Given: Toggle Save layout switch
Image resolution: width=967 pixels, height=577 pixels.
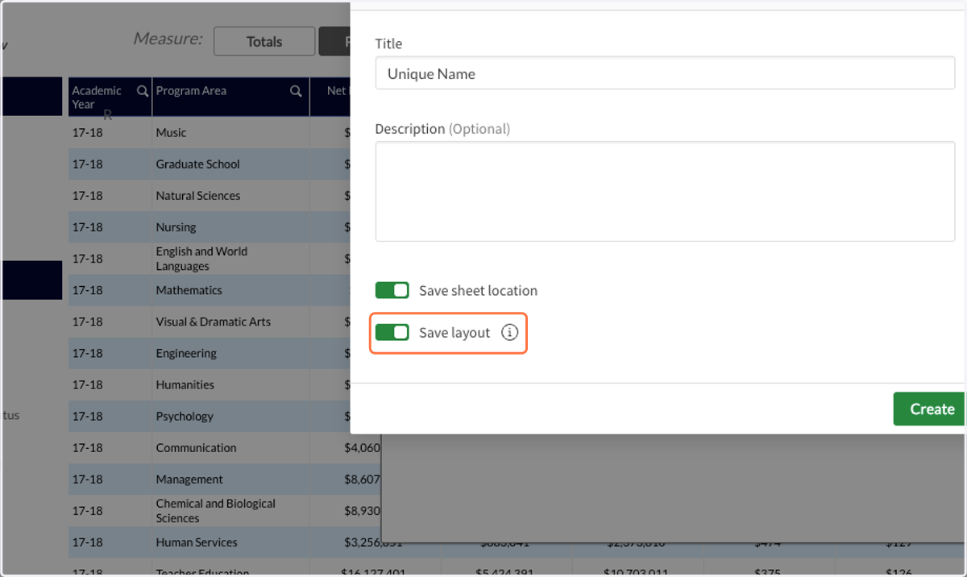Looking at the screenshot, I should point(392,333).
